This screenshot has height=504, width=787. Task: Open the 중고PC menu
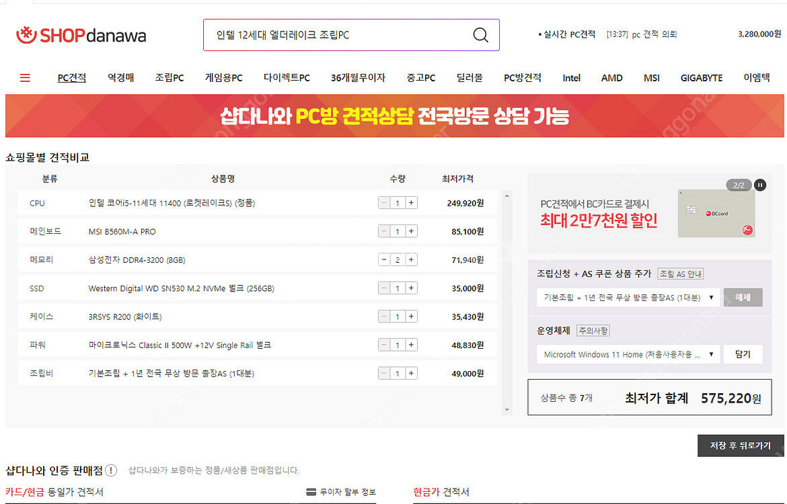(420, 78)
